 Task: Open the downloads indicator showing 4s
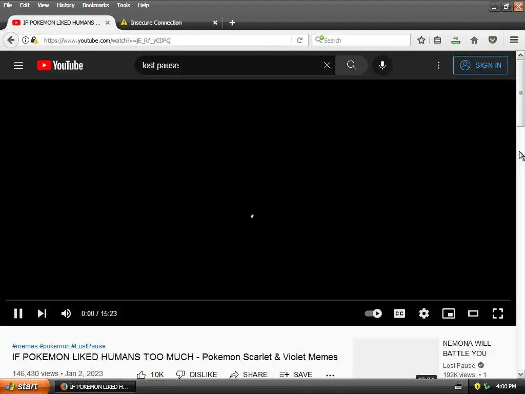pyautogui.click(x=456, y=40)
